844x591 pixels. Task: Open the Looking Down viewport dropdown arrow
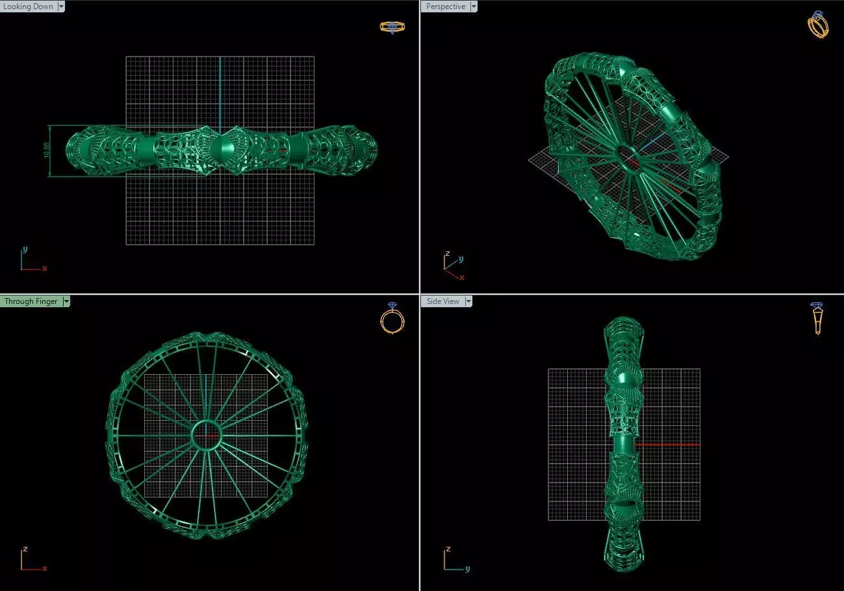[x=61, y=6]
